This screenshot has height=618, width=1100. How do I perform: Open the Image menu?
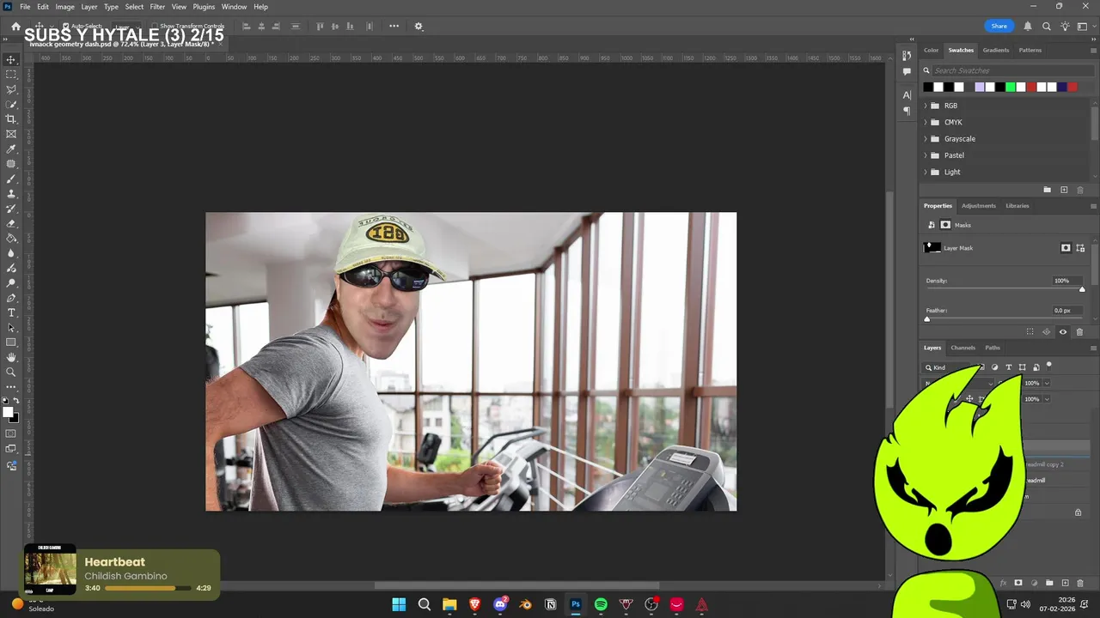[65, 7]
